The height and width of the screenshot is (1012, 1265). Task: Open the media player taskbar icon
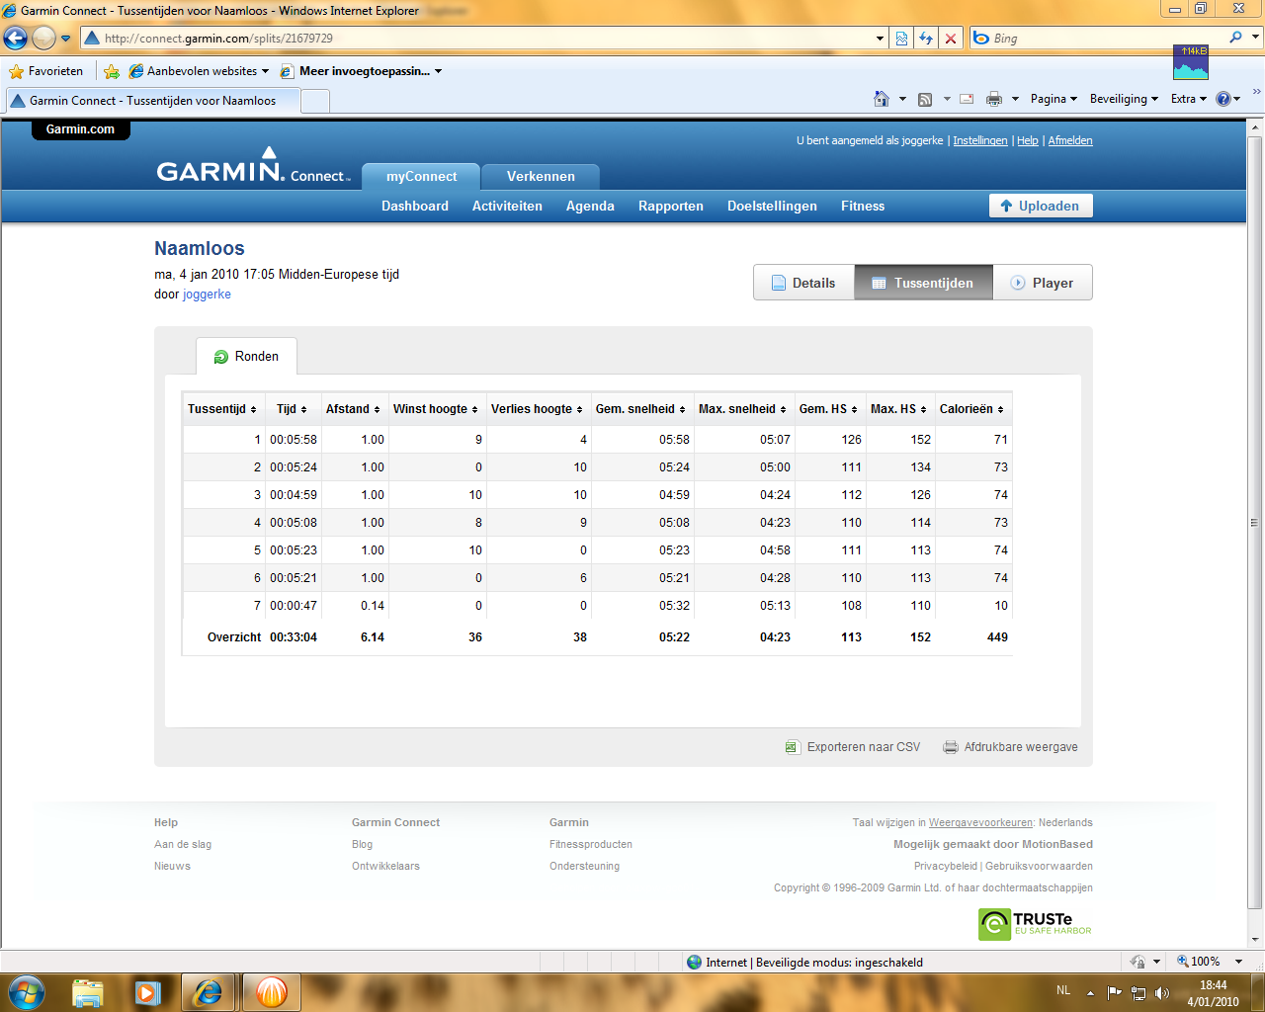coord(147,992)
